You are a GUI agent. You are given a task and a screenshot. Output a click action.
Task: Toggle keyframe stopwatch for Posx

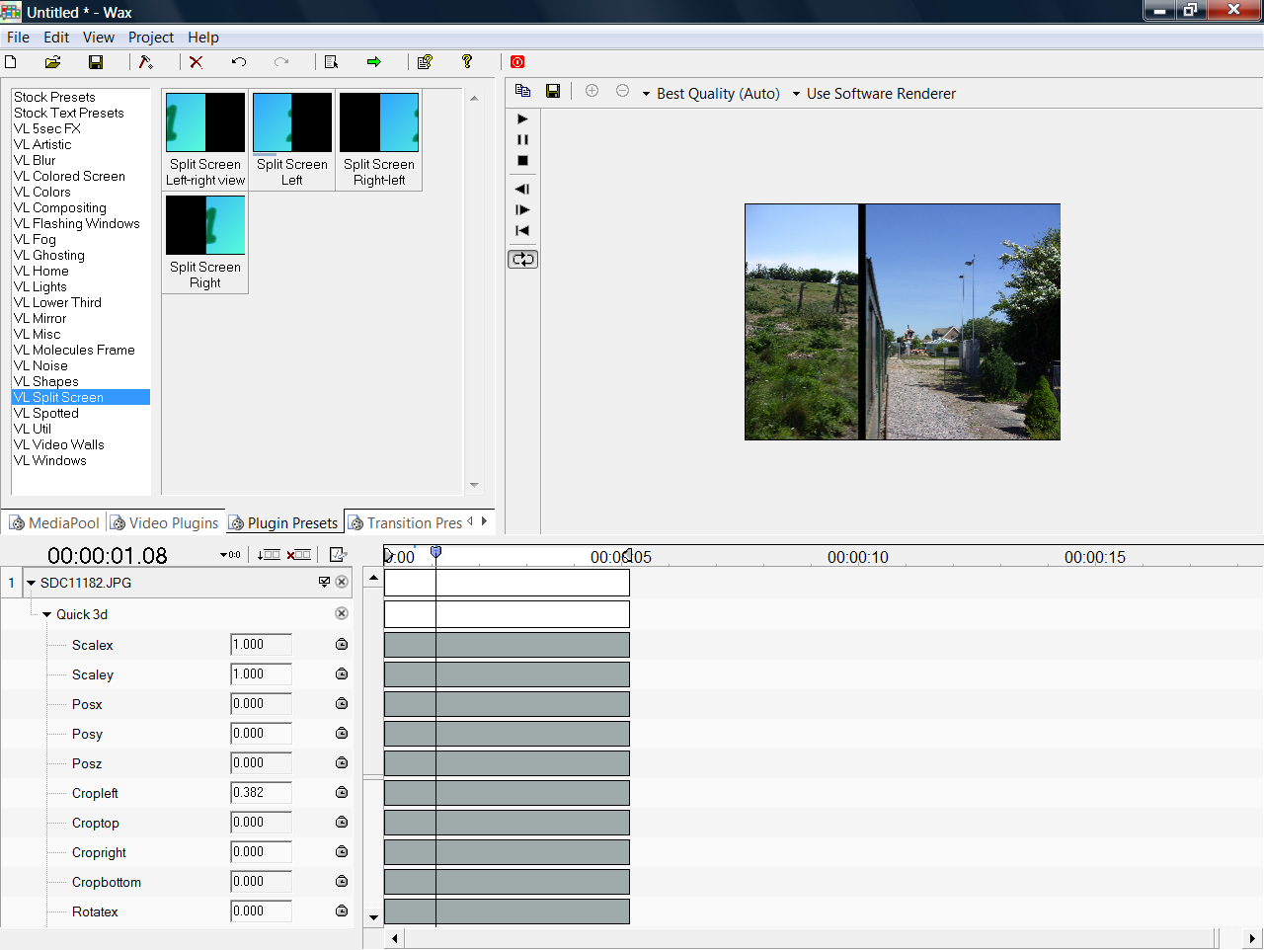click(342, 703)
